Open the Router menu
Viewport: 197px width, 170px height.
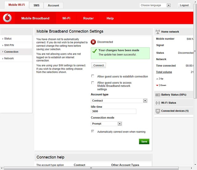point(88,18)
